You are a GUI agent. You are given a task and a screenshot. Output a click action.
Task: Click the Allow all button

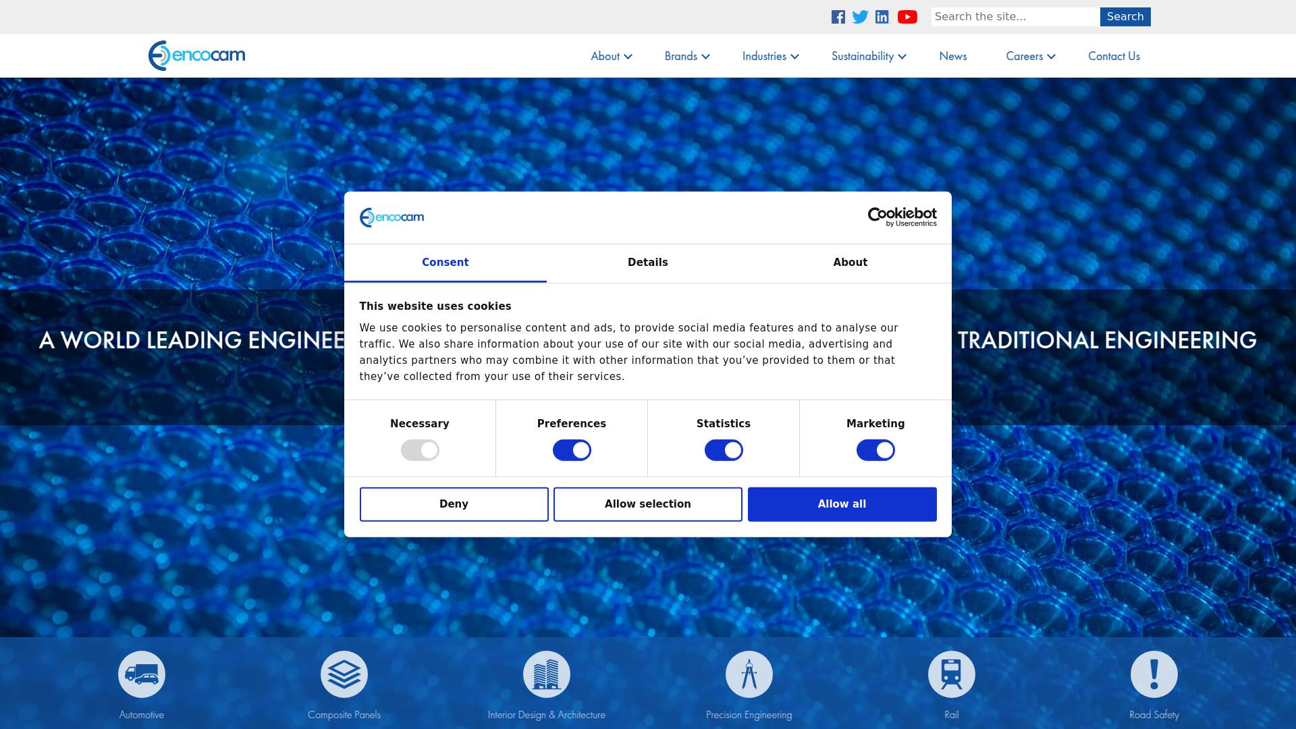tap(842, 504)
